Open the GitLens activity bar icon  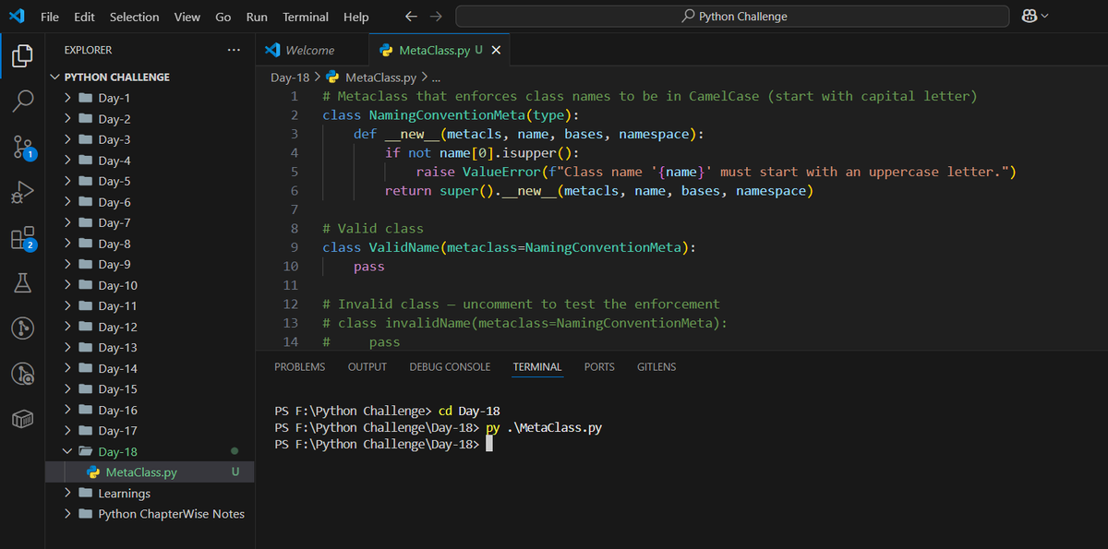pyautogui.click(x=23, y=328)
